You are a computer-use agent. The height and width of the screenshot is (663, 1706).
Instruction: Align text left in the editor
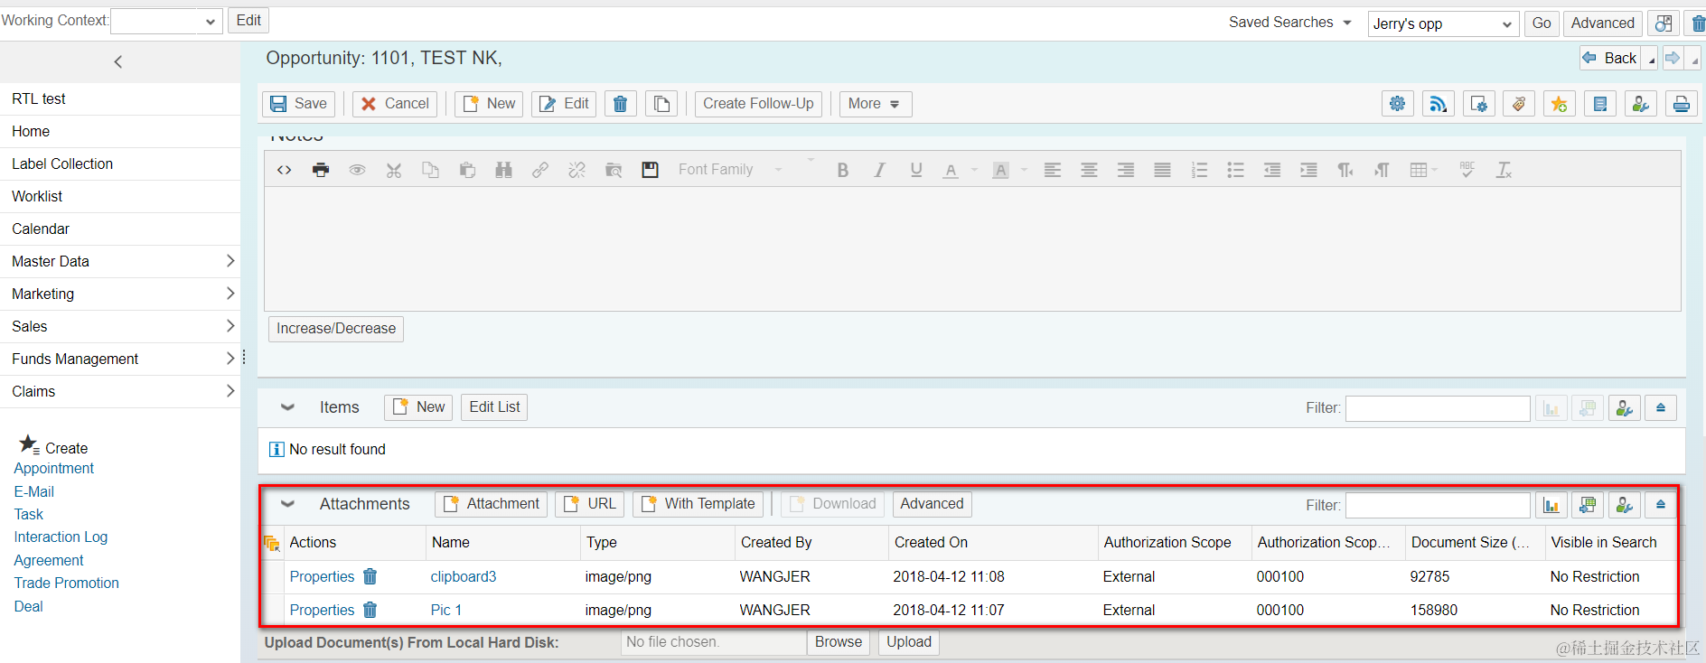tap(1053, 170)
